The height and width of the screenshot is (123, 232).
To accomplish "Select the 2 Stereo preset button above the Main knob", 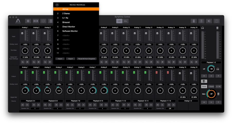I will point(211,86).
